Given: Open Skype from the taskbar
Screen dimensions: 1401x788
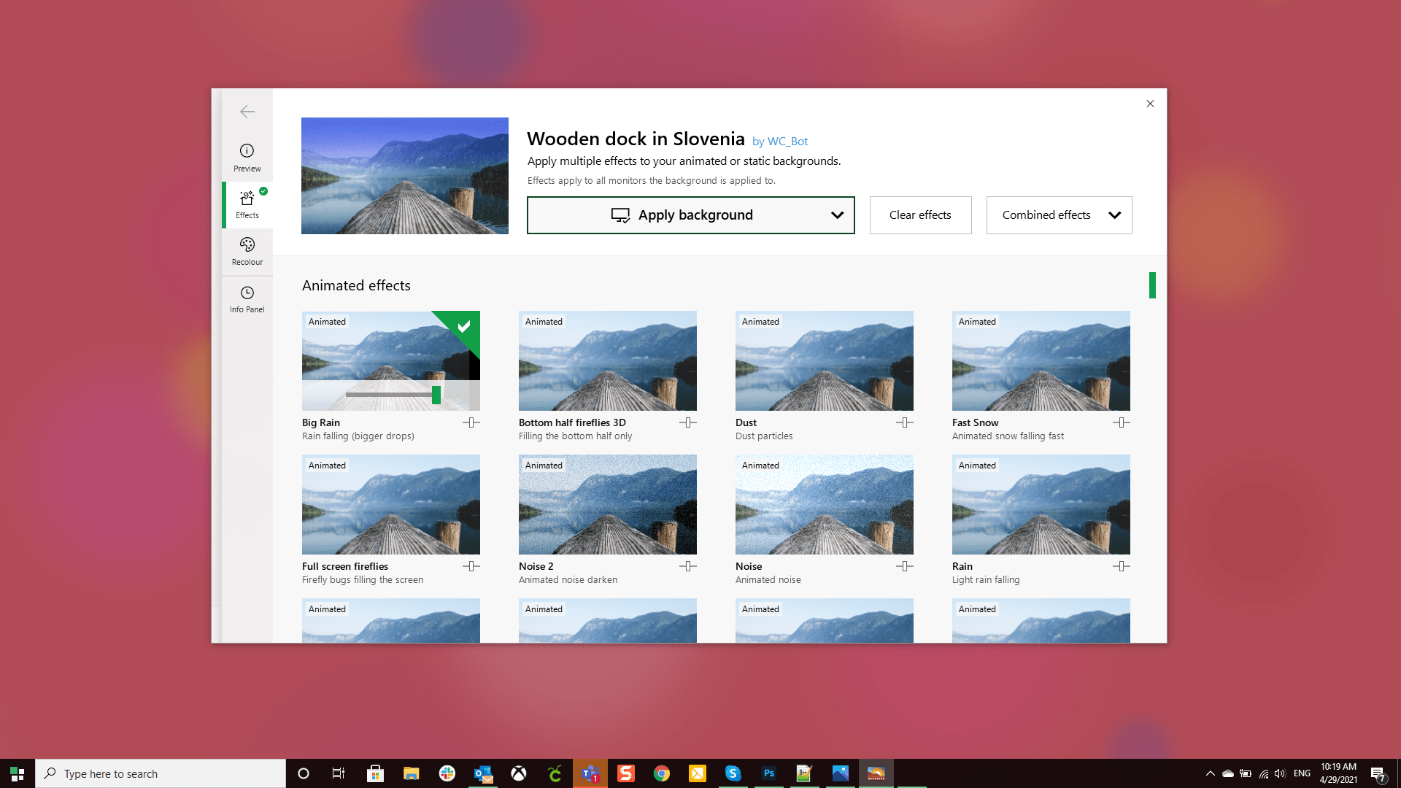Looking at the screenshot, I should click(x=733, y=773).
